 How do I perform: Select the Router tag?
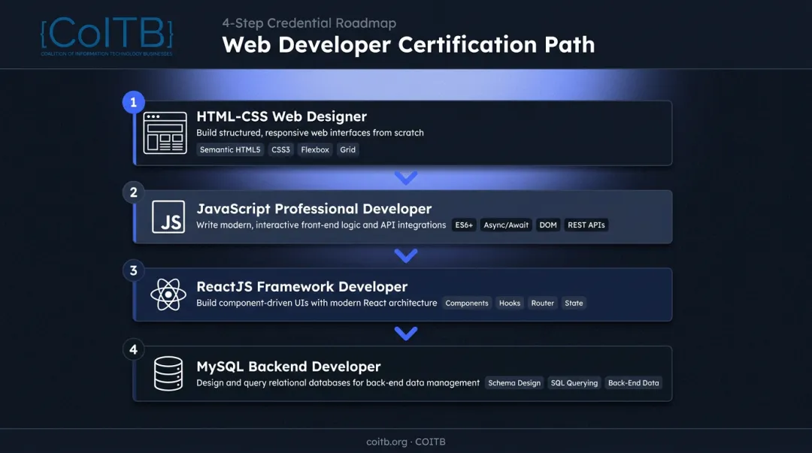(x=542, y=303)
